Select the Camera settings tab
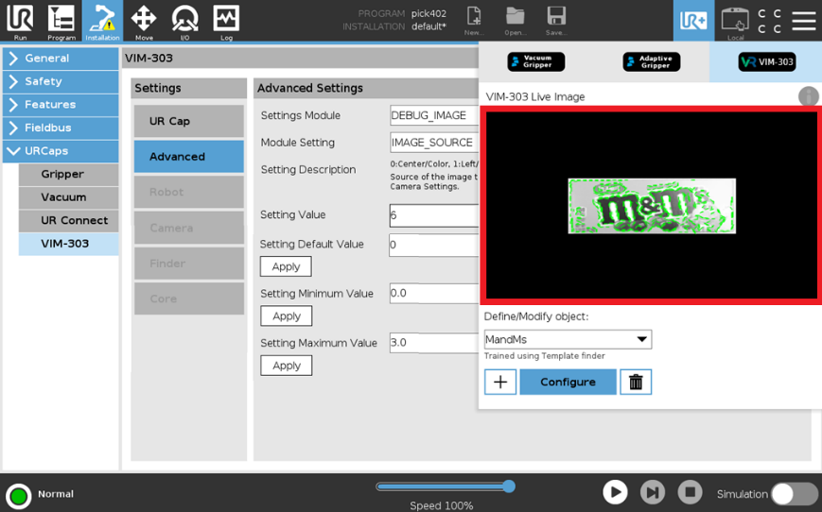The image size is (822, 512). click(x=189, y=228)
